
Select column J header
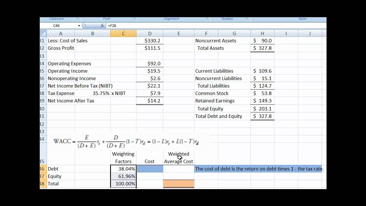tap(310, 33)
